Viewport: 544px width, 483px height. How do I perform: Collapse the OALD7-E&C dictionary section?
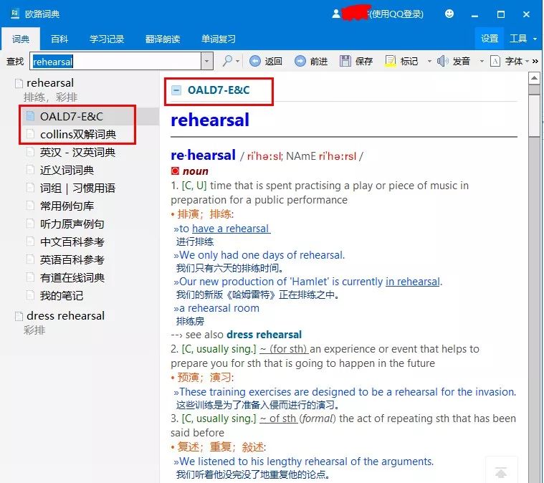pos(176,90)
